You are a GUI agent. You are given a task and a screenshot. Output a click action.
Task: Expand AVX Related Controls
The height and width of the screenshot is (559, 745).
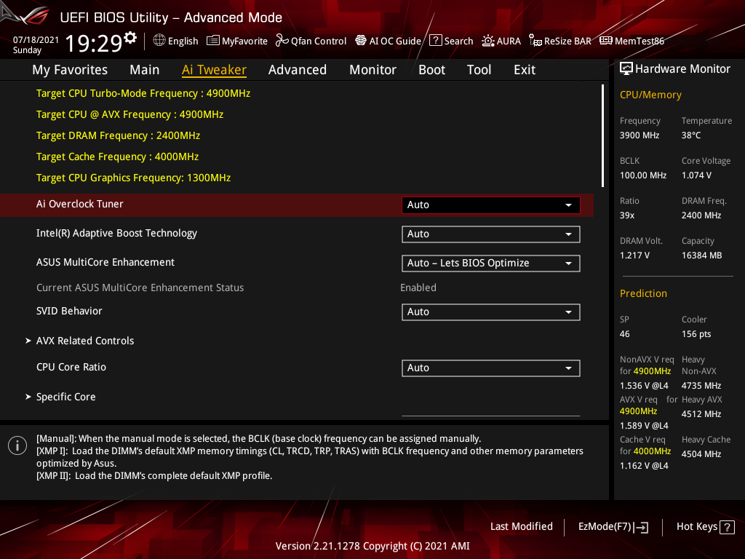click(x=85, y=340)
